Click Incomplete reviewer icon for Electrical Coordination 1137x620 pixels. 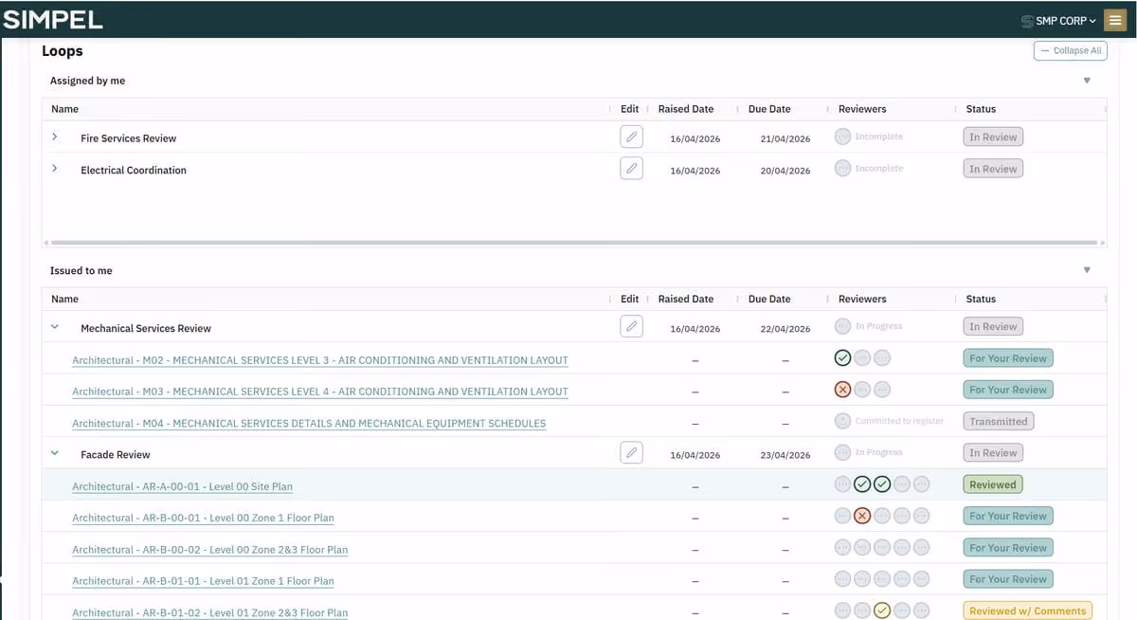(x=842, y=168)
